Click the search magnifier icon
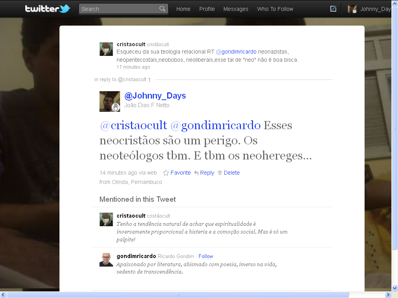Viewport: 398px width, 298px height. (162, 9)
